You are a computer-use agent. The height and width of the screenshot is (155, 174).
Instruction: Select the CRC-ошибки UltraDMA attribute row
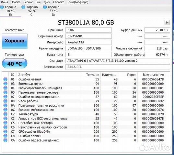[84, 131]
